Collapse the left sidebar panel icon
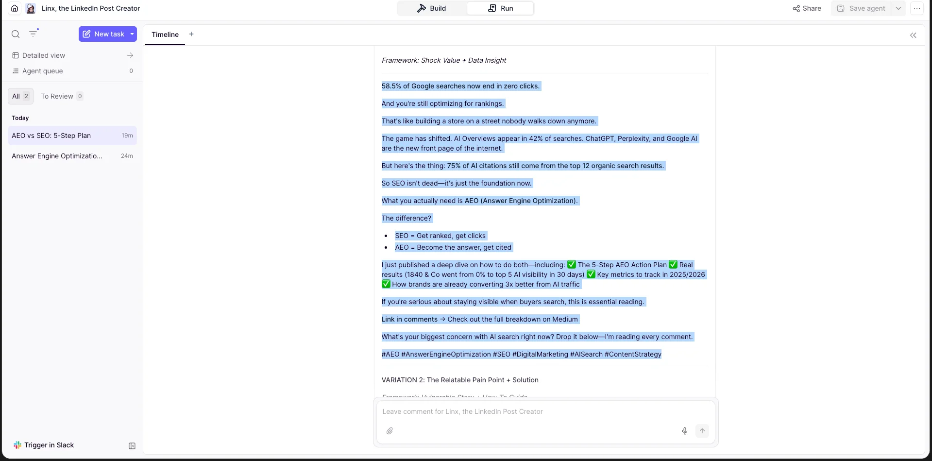 click(x=132, y=446)
